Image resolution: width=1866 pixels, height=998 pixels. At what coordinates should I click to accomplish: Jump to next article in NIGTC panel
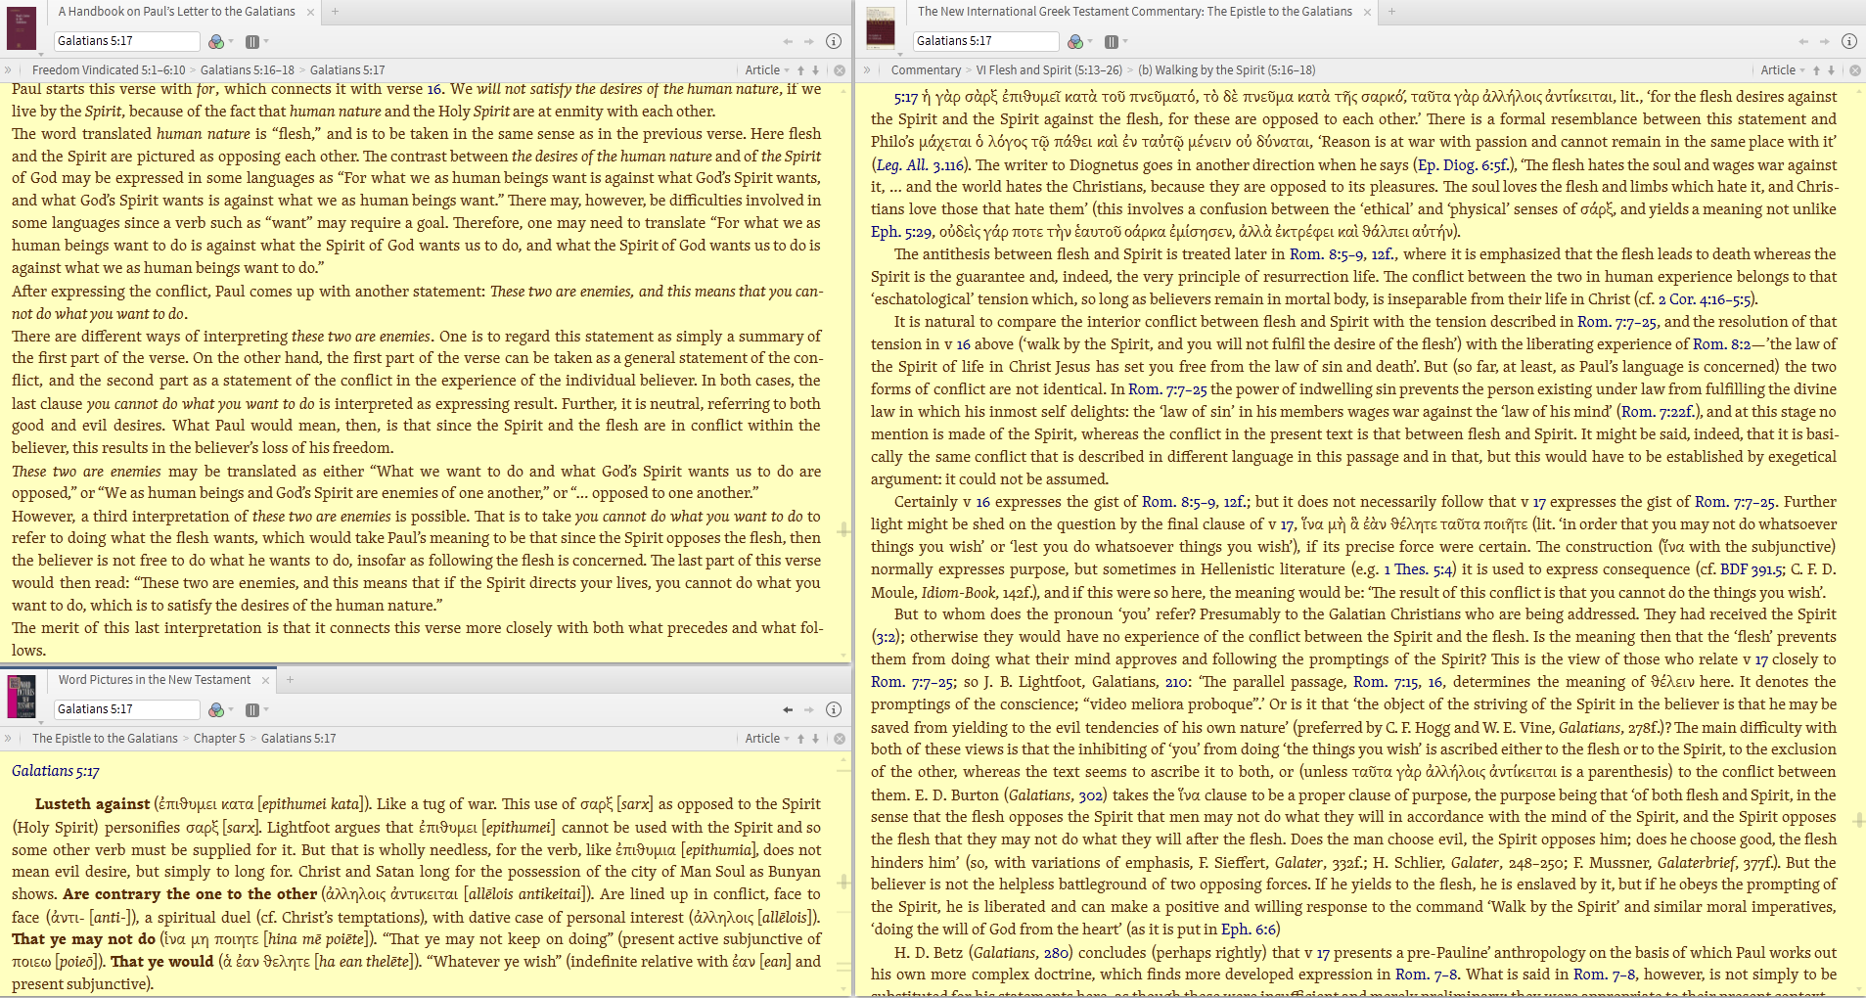click(x=1831, y=70)
